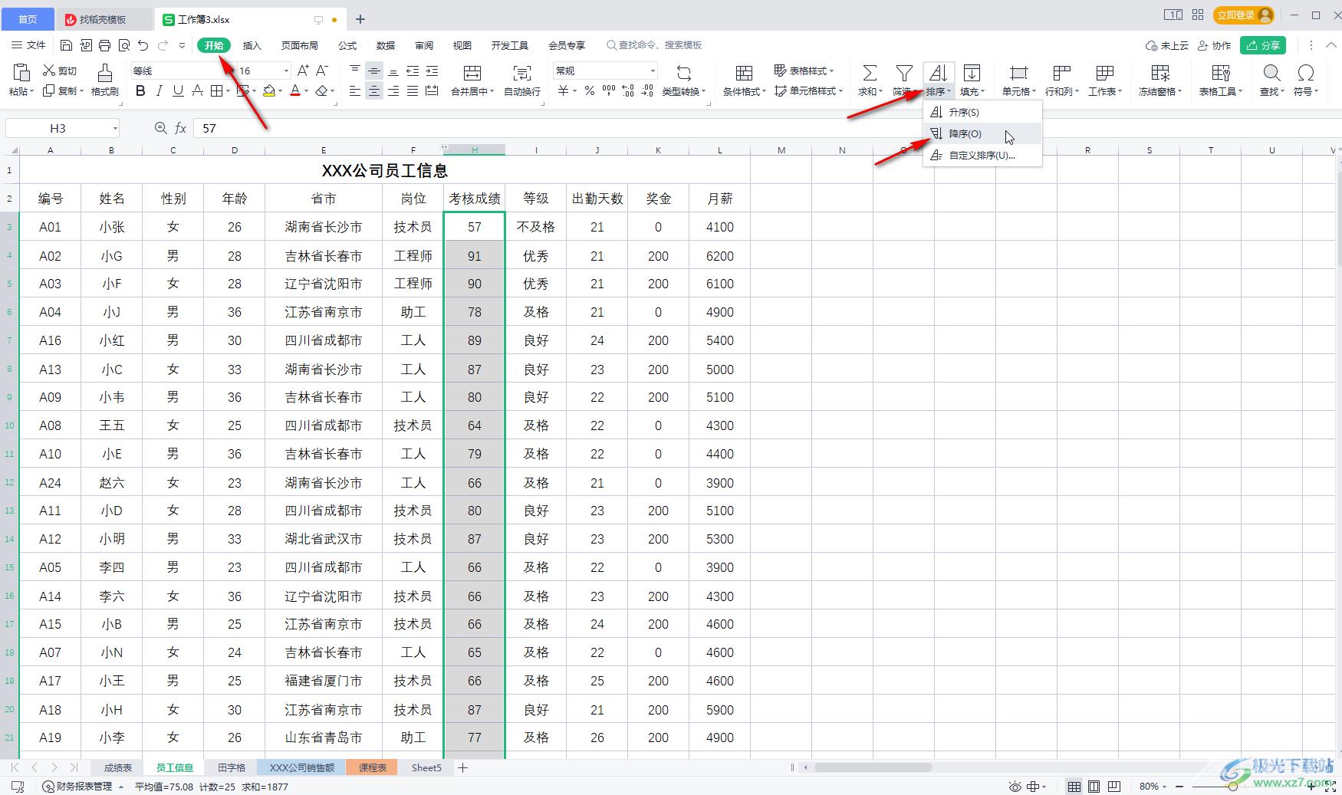
Task: Click the Filter (筛选) funnel icon
Action: point(904,73)
